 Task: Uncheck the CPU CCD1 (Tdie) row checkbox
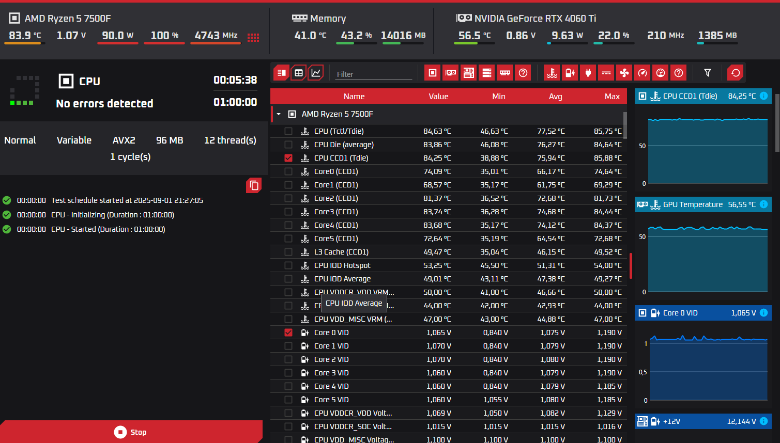click(x=288, y=158)
